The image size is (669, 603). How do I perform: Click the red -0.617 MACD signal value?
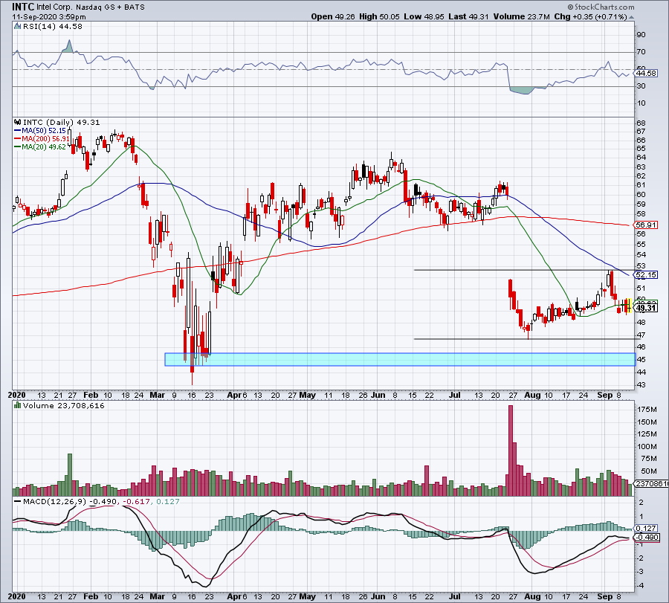coord(136,501)
